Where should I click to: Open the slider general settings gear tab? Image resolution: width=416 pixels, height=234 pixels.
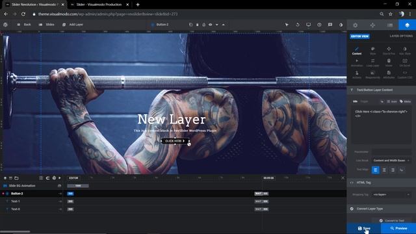tap(356, 25)
